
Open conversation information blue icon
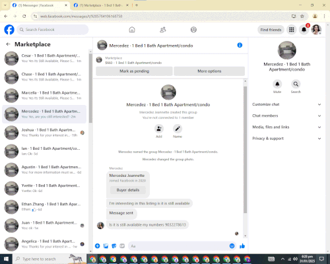pos(240,46)
